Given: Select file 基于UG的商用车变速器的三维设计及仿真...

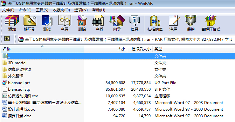Looking at the screenshot, I should click(45, 102).
